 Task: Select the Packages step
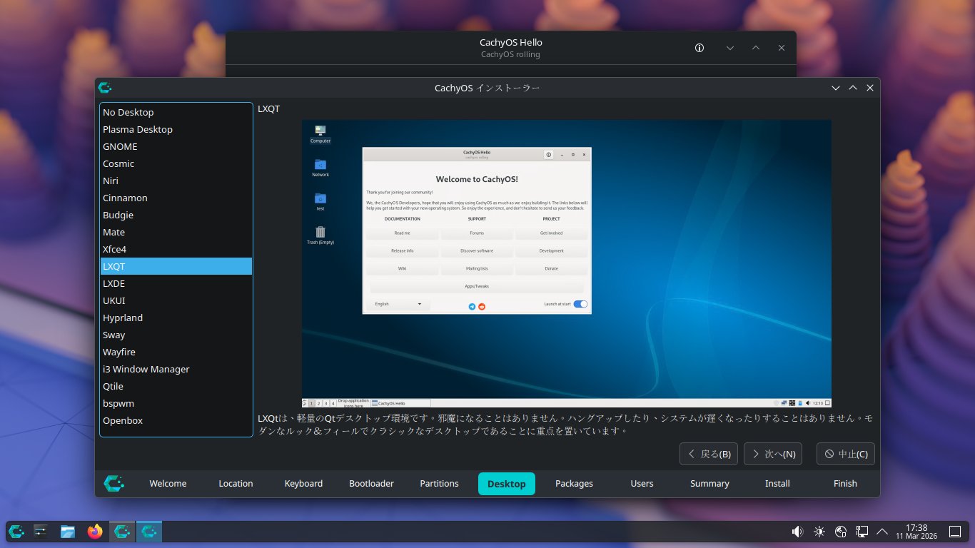[x=574, y=484]
